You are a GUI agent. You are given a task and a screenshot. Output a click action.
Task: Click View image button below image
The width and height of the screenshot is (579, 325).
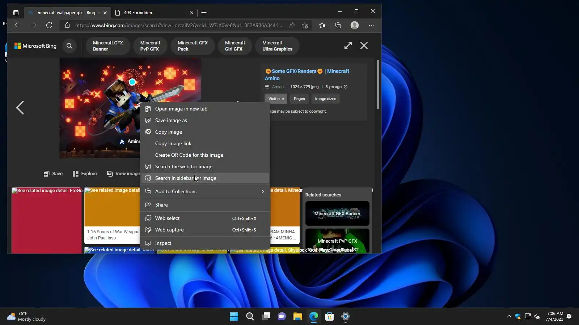pyautogui.click(x=123, y=174)
